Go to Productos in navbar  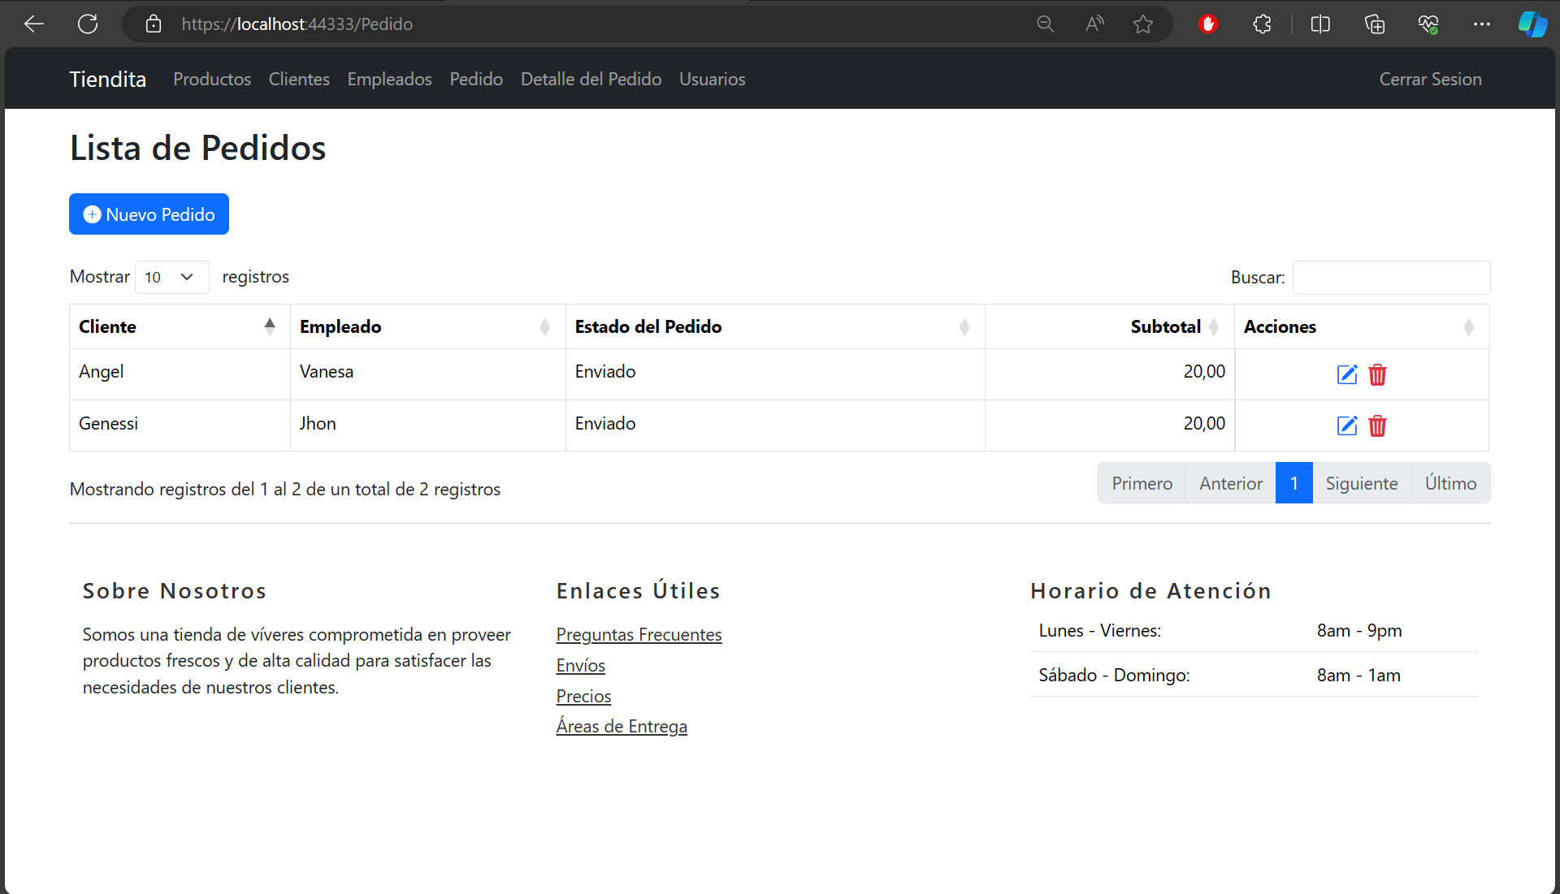pyautogui.click(x=211, y=79)
